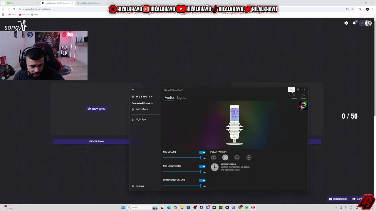Open the Windows Start menu

pos(123,207)
